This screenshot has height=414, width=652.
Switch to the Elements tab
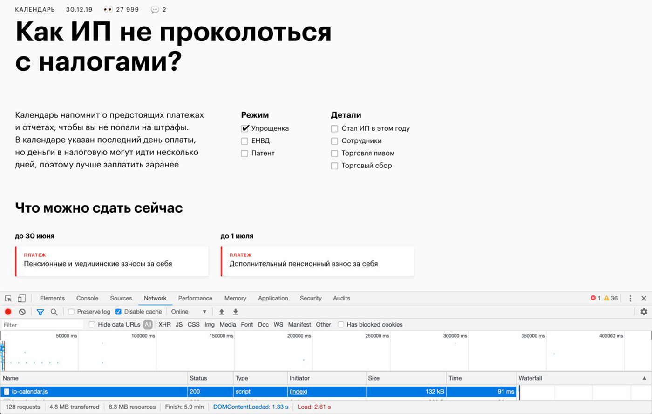coord(52,299)
